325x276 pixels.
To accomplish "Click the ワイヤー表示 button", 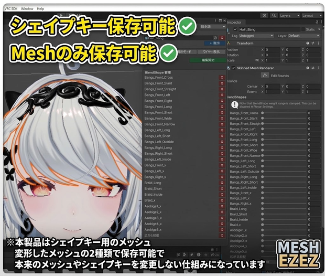I will (x=211, y=51).
